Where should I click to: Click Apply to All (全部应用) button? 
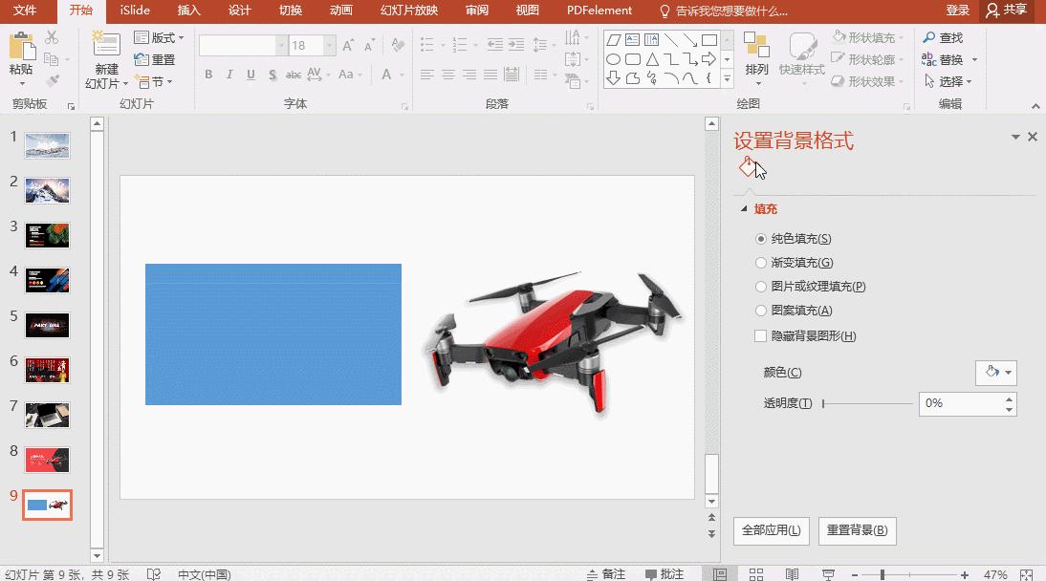[x=772, y=530]
